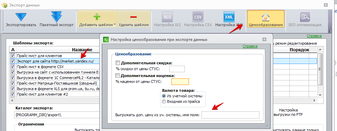Click the pricing dialog resize grip
Image resolution: width=337 pixels, height=131 pixels.
pos(268,125)
